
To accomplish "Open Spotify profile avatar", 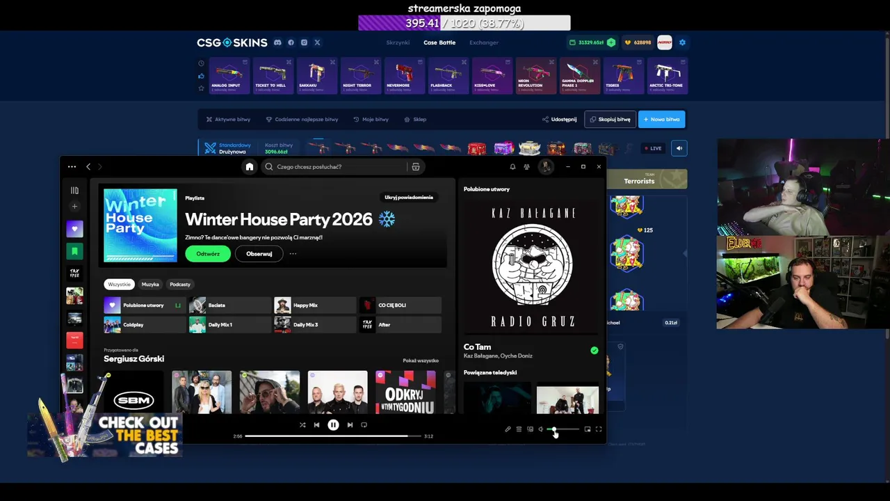I will coord(546,167).
